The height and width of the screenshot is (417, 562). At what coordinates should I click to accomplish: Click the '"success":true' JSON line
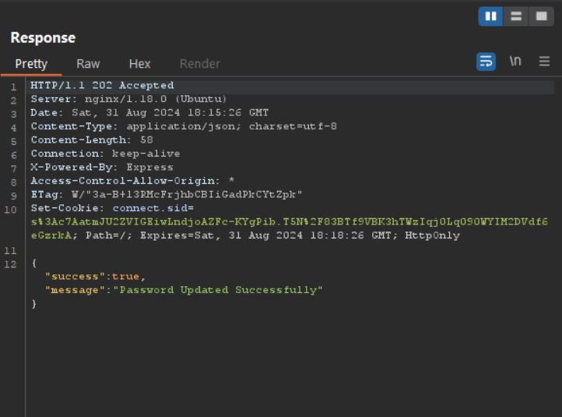[x=95, y=277]
